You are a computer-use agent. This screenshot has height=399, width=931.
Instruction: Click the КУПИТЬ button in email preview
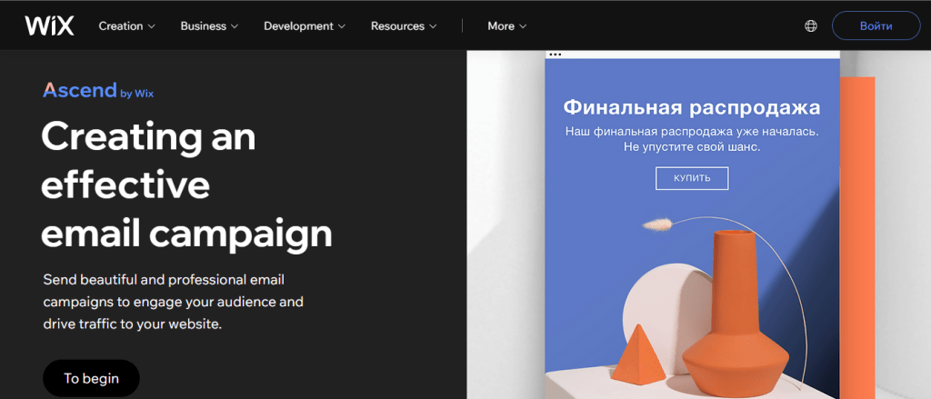coord(692,178)
